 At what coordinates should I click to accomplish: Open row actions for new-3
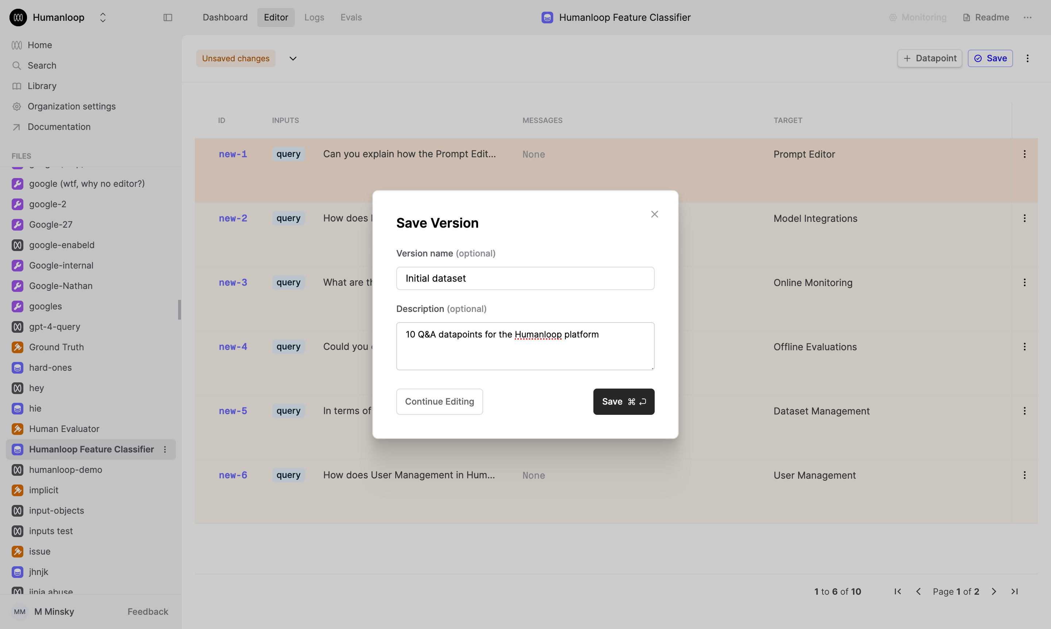tap(1025, 282)
